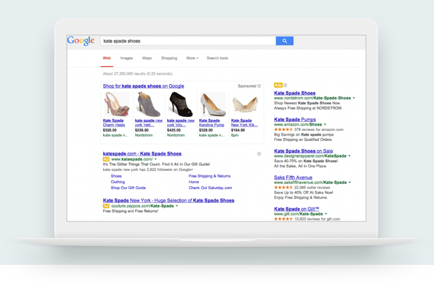The height and width of the screenshot is (285, 434).
Task: Open the Kate Spade on Gilt ad title
Action: point(297,209)
